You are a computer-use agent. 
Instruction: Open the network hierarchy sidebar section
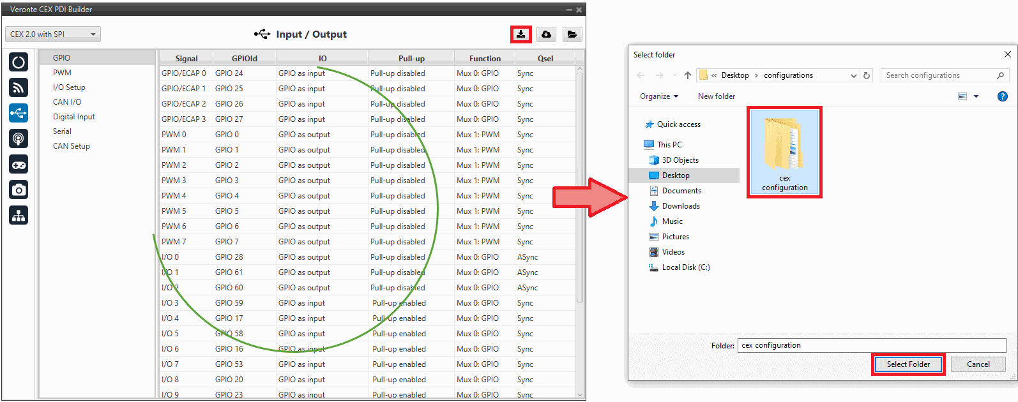click(x=19, y=216)
